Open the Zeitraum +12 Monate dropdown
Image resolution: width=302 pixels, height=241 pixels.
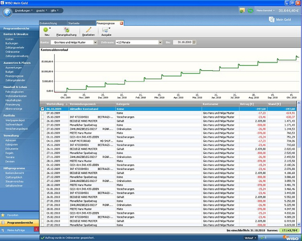pyautogui.click(x=160, y=42)
